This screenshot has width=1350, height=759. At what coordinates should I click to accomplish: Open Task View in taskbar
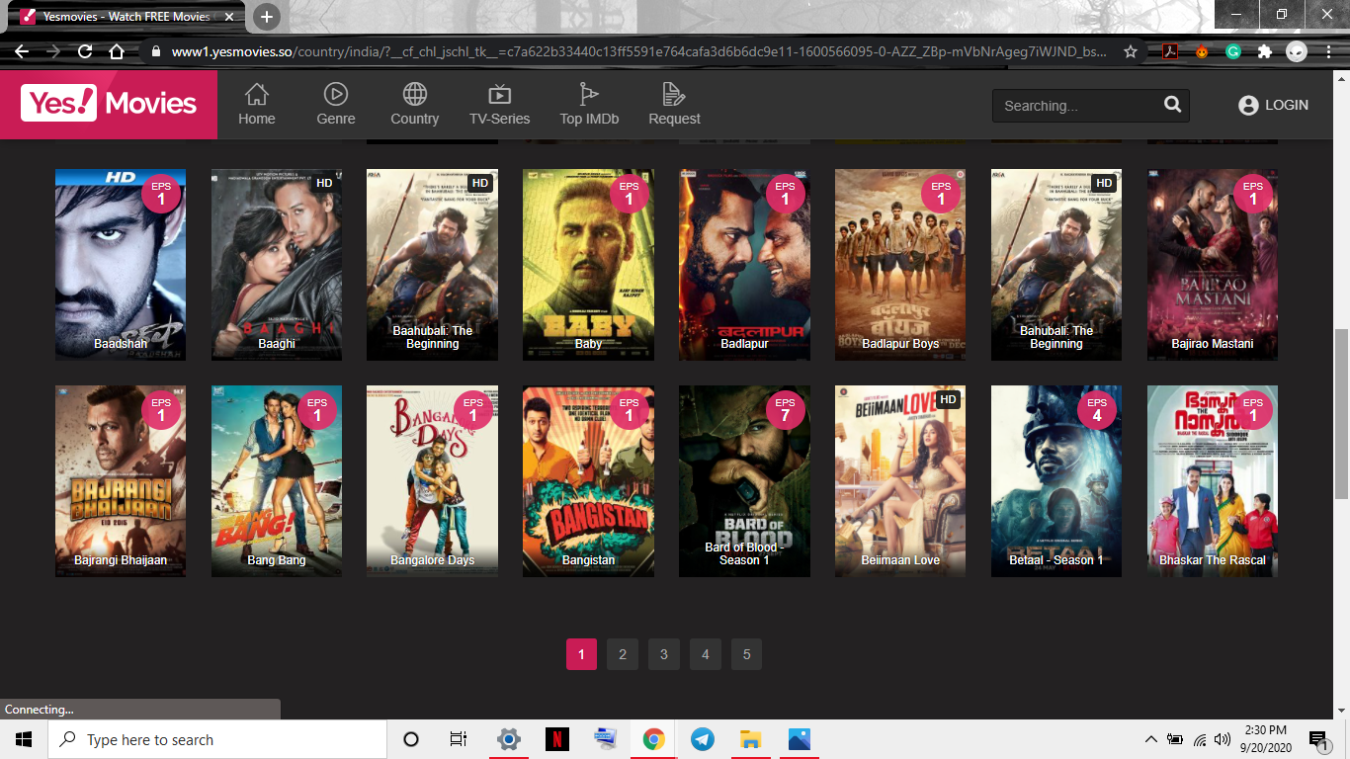tap(459, 739)
